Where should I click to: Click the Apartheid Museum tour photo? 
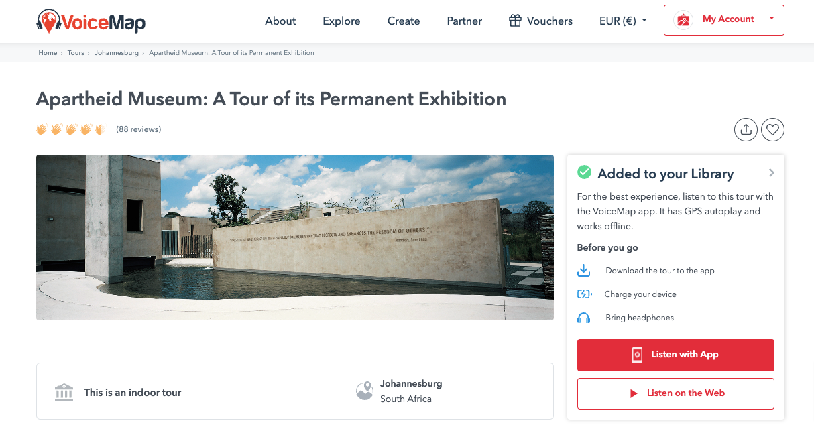[x=295, y=237]
